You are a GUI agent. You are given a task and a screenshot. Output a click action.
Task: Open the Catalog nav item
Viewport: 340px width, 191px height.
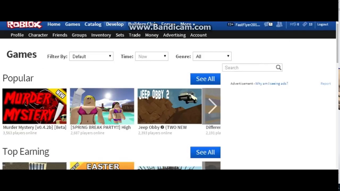pos(93,24)
